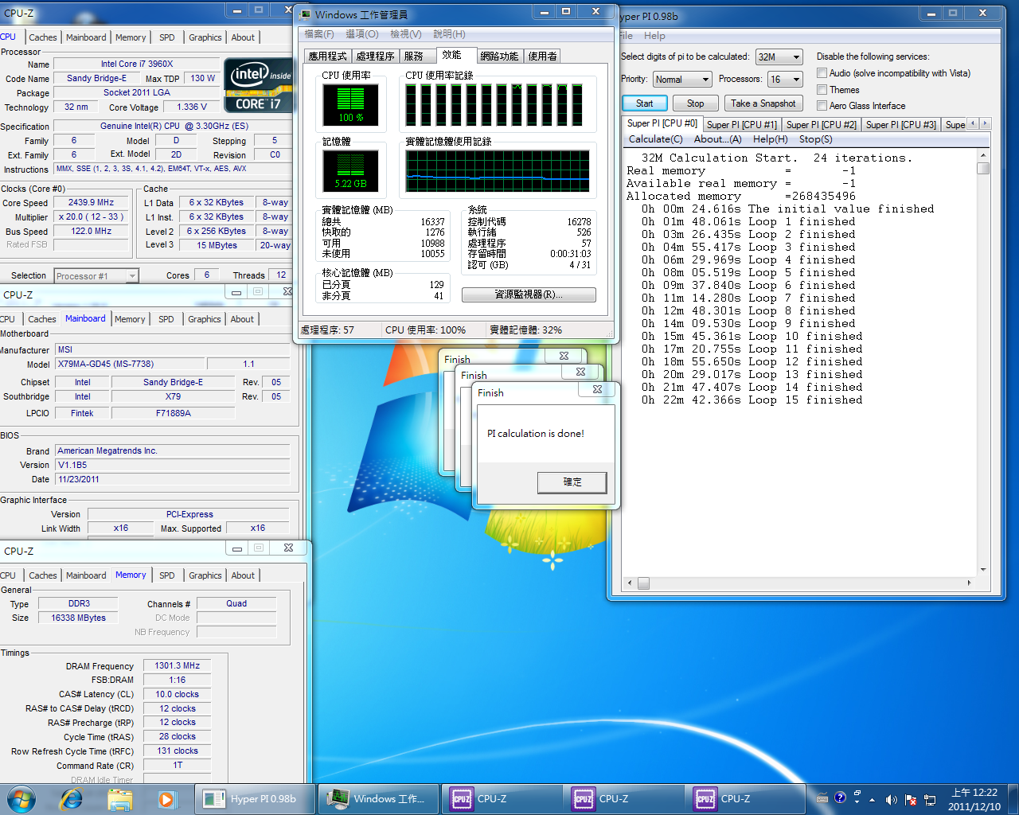Click the Stop button in Hyper PI

point(696,103)
